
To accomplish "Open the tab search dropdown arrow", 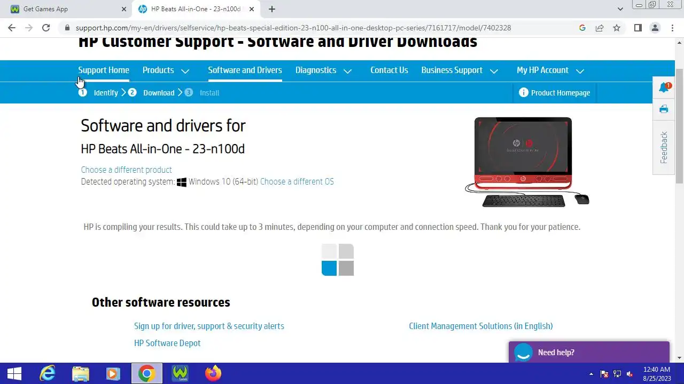I will [x=620, y=9].
